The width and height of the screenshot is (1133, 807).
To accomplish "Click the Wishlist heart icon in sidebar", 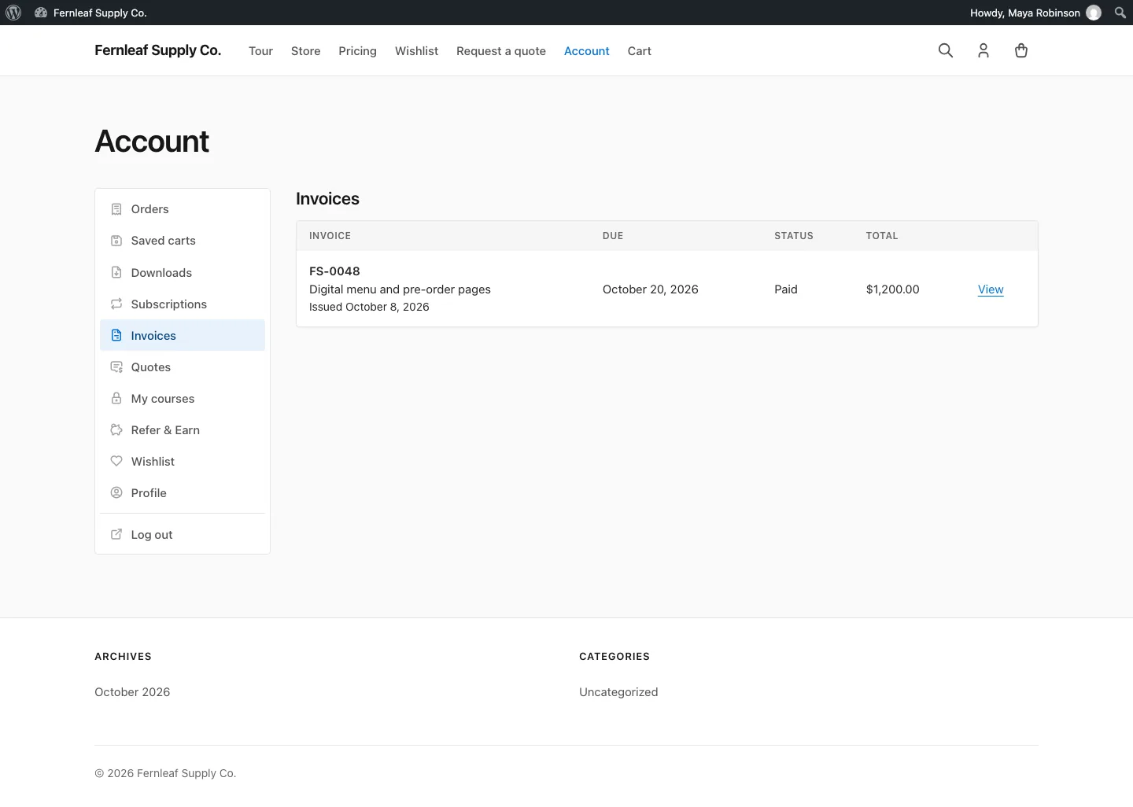I will pyautogui.click(x=116, y=461).
